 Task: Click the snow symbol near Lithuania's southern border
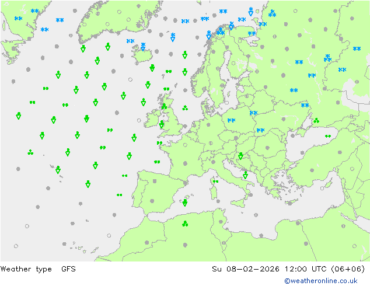253,113
